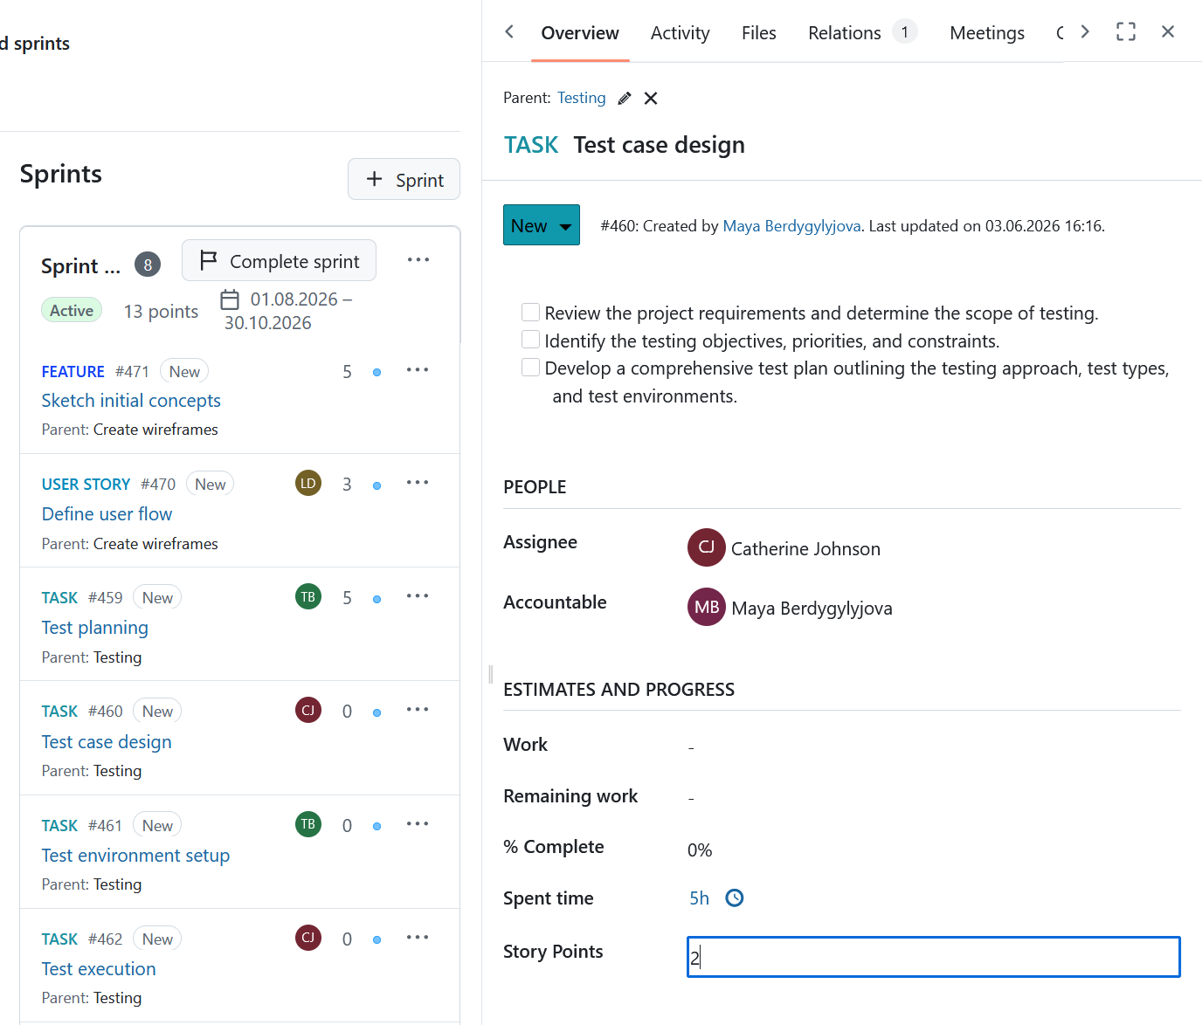This screenshot has width=1202, height=1025.
Task: Click the left arrow before the Overview tab
Action: (509, 32)
